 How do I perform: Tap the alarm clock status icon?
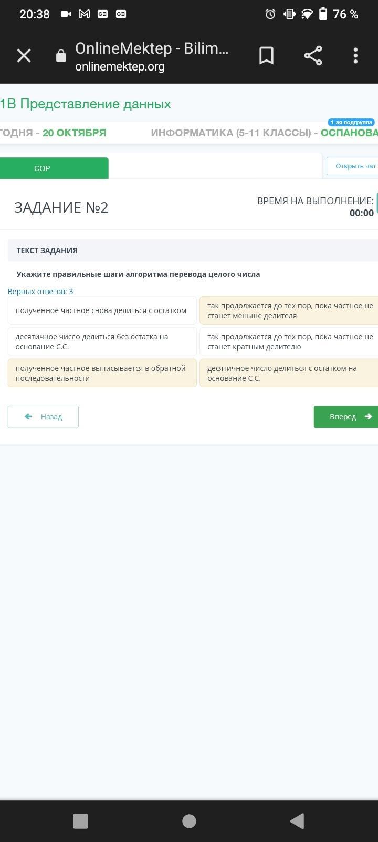point(270,14)
